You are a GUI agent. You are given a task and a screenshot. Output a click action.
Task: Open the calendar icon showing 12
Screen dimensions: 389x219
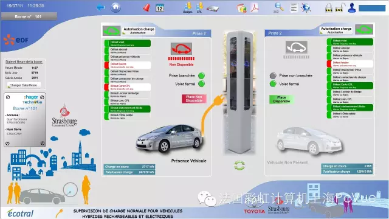(160, 8)
